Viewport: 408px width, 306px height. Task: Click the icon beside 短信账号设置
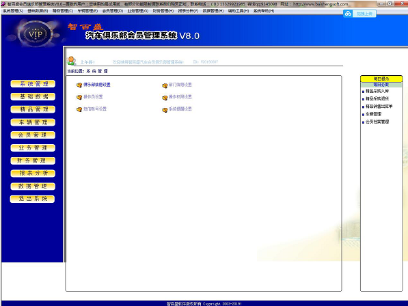click(79, 109)
